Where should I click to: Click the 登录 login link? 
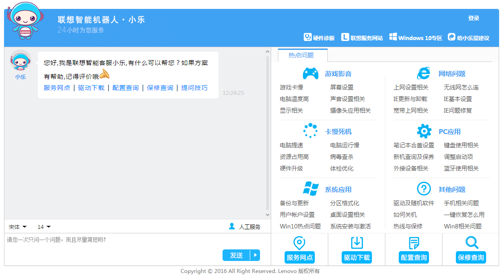(474, 18)
